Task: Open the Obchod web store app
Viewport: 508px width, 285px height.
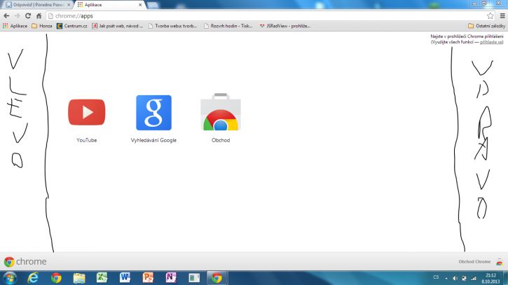Action: pos(221,112)
